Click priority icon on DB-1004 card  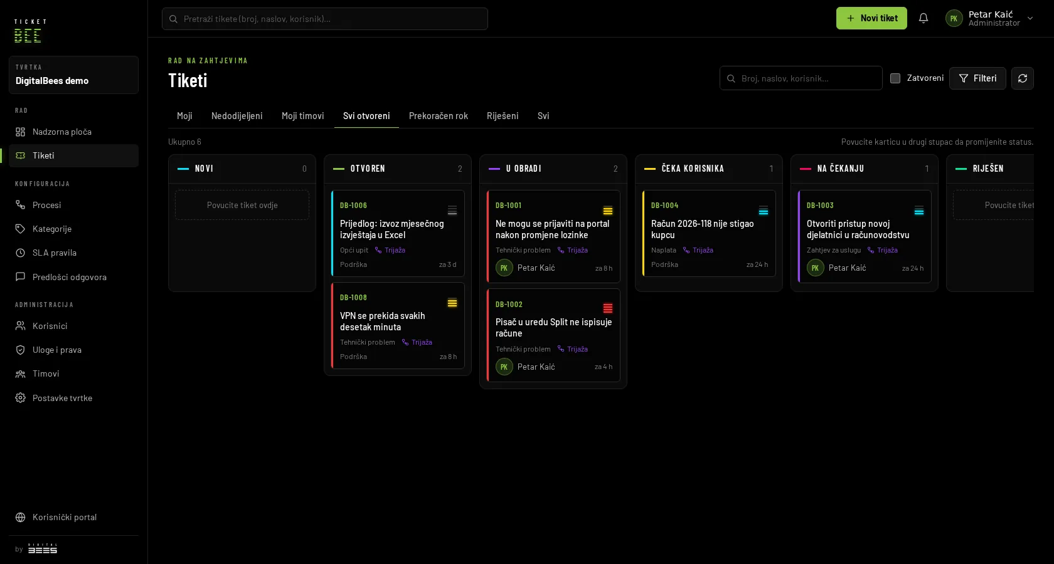(763, 211)
